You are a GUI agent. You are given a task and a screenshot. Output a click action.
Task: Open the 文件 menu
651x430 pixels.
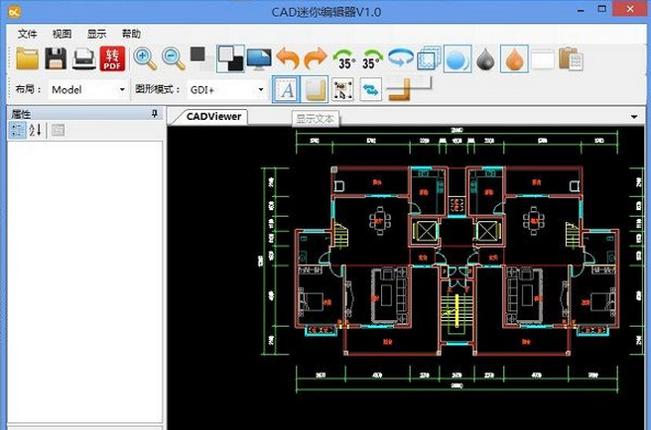pos(27,34)
